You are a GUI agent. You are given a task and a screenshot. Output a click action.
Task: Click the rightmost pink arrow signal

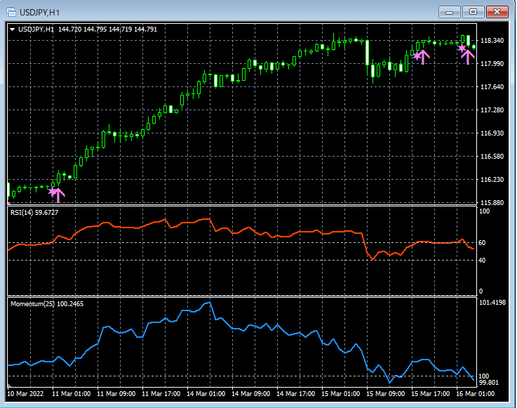coord(469,55)
